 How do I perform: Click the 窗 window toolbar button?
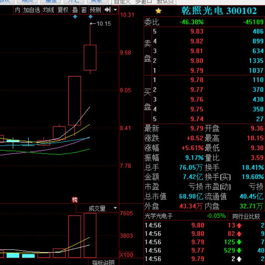pyautogui.click(x=84, y=10)
